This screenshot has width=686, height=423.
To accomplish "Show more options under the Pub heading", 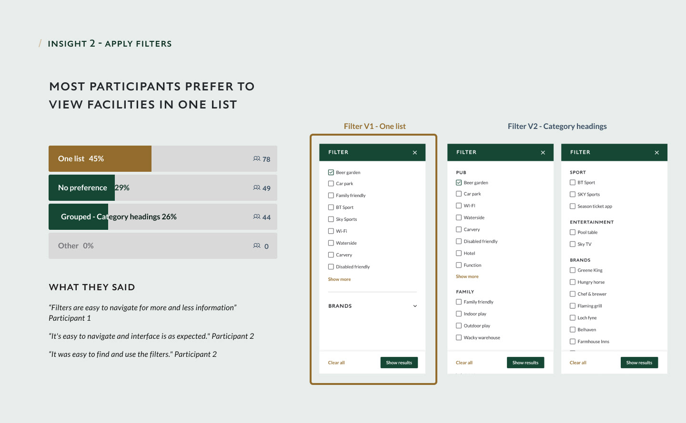I will tap(467, 276).
